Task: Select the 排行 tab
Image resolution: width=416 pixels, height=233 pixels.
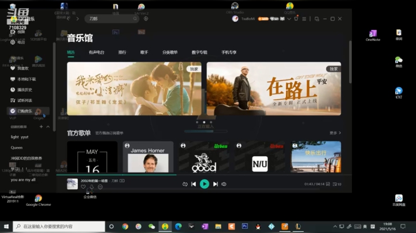Action: tap(122, 52)
